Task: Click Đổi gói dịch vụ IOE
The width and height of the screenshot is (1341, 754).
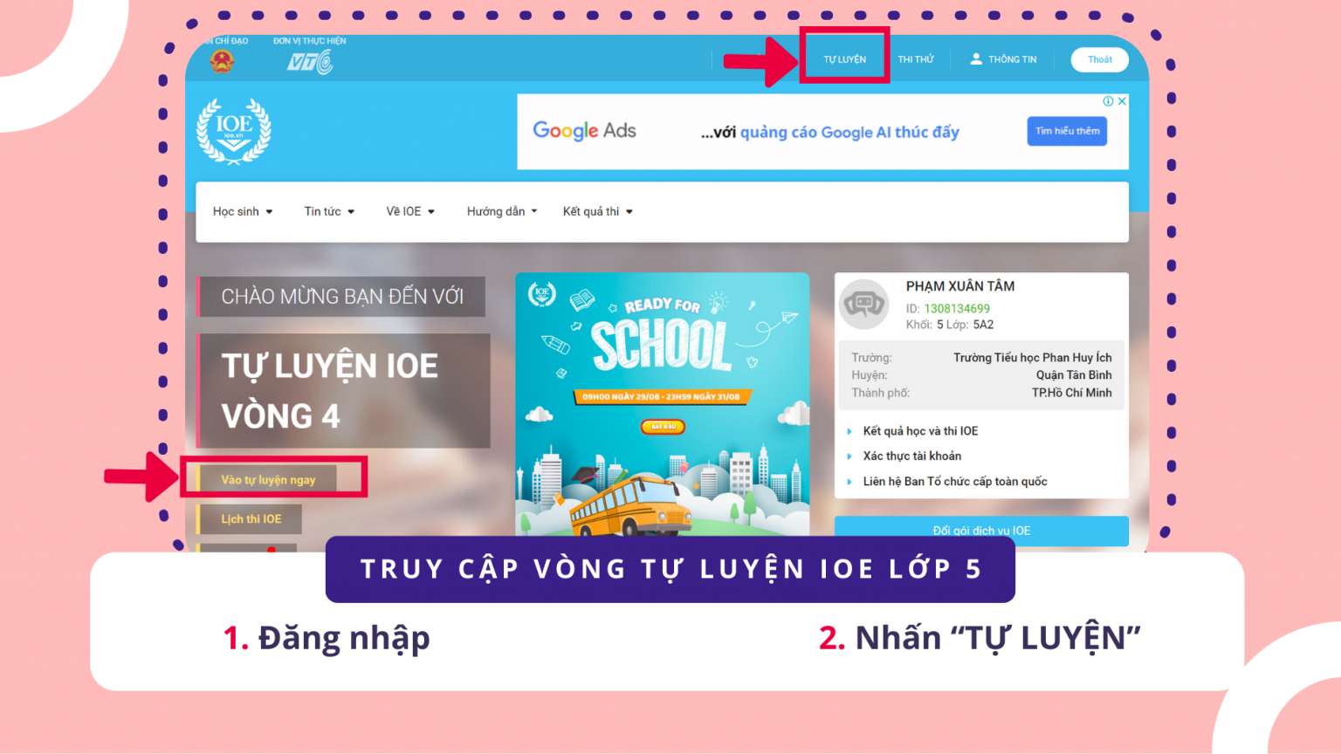Action: pos(980,531)
